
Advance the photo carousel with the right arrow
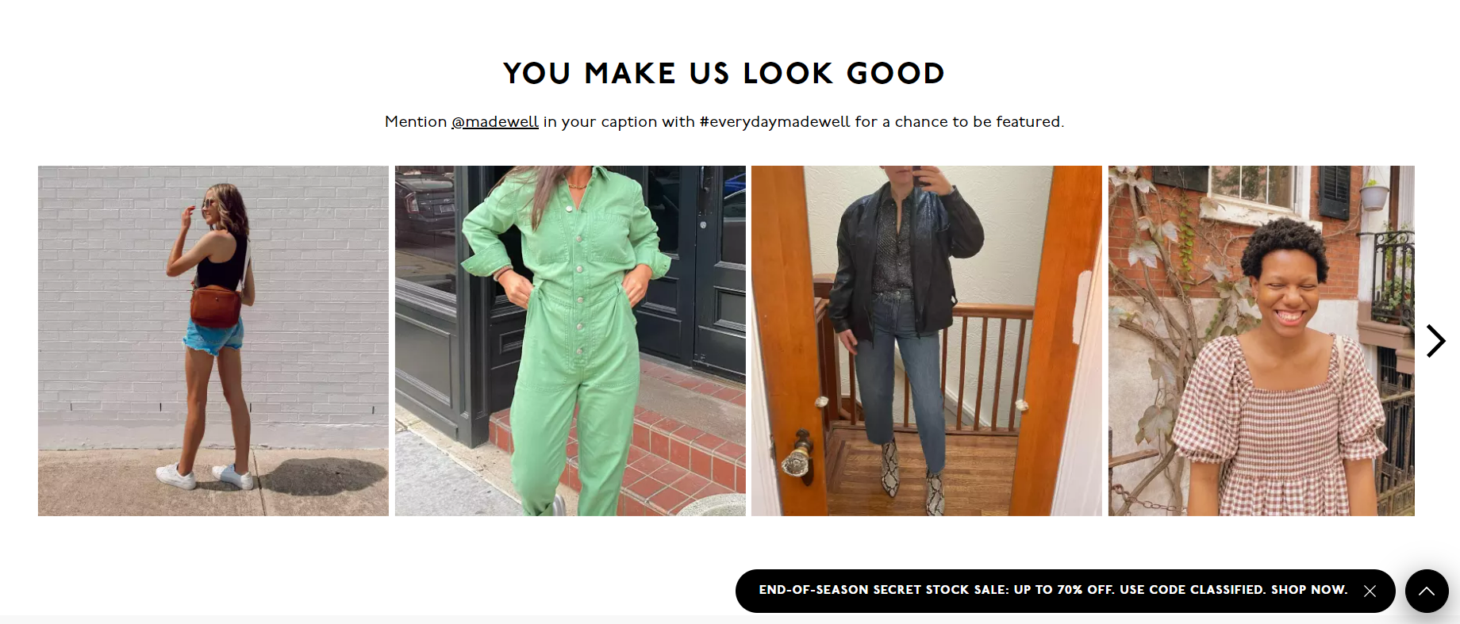tap(1435, 341)
